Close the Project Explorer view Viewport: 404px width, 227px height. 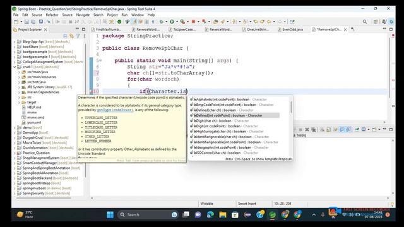pyautogui.click(x=45, y=30)
